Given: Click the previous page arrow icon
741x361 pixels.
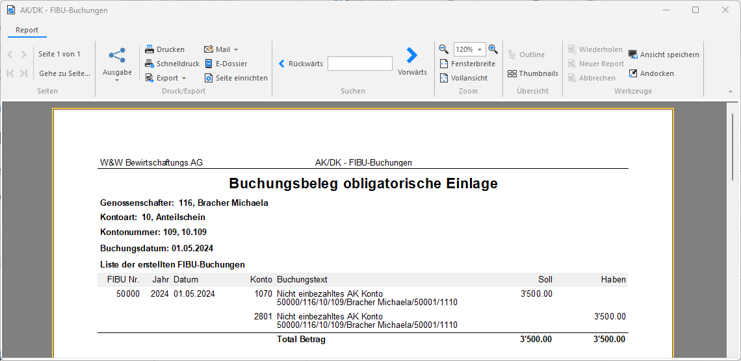Looking at the screenshot, I should tap(10, 55).
